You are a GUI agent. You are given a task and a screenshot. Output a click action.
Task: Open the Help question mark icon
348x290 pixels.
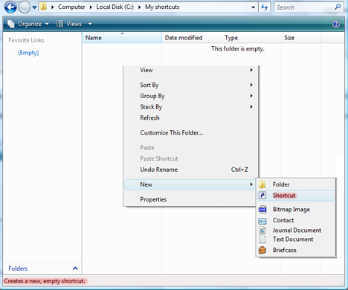[x=336, y=24]
